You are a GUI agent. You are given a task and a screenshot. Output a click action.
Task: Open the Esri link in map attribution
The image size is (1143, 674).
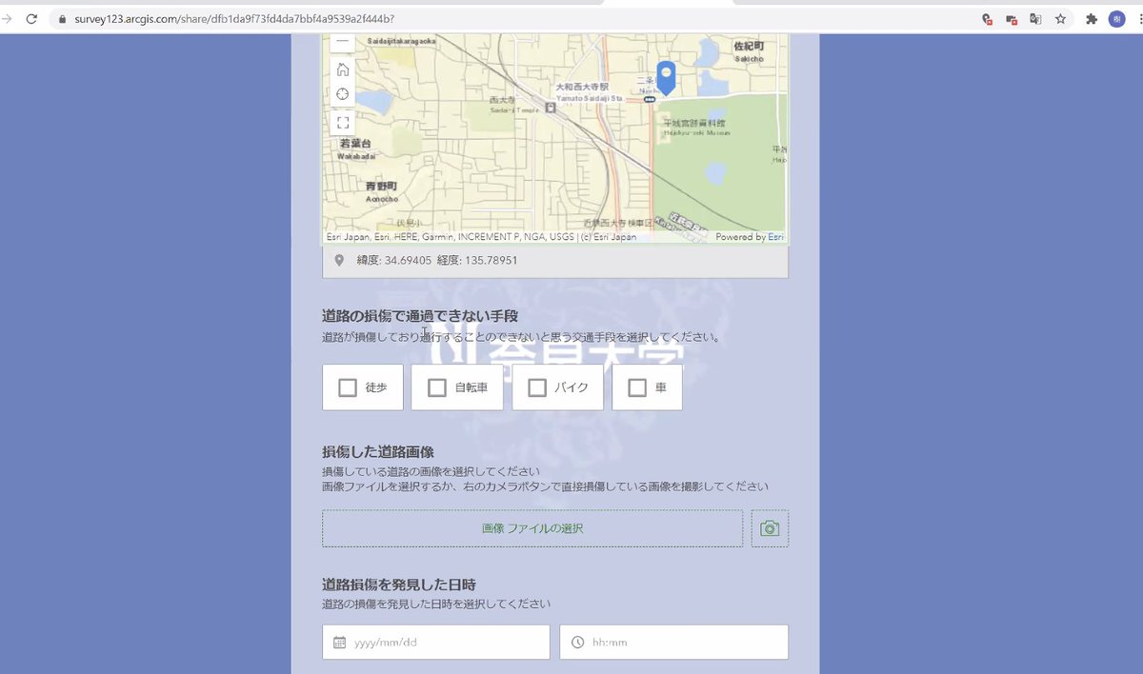pyautogui.click(x=776, y=235)
